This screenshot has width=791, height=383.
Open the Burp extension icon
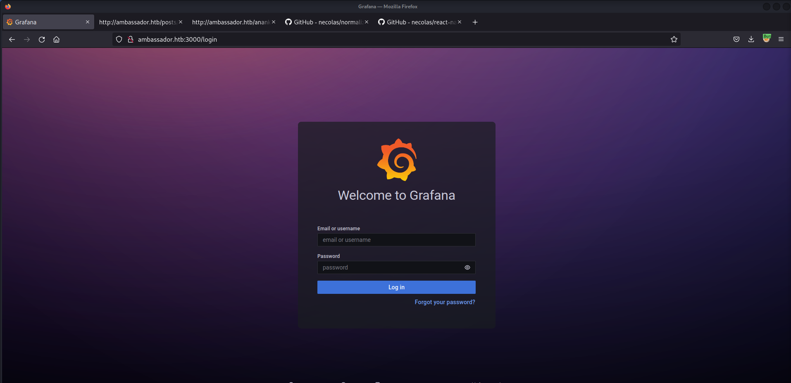(x=767, y=38)
